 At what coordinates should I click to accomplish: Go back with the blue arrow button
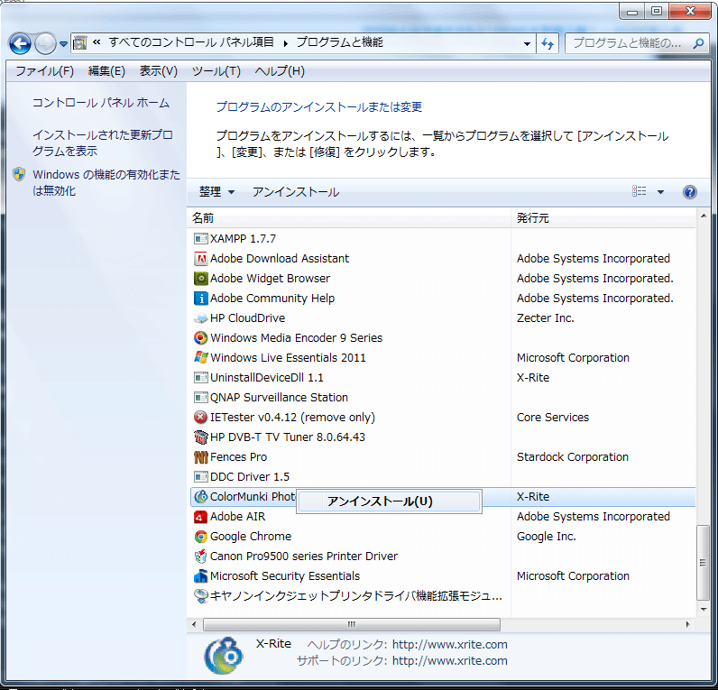(x=20, y=44)
